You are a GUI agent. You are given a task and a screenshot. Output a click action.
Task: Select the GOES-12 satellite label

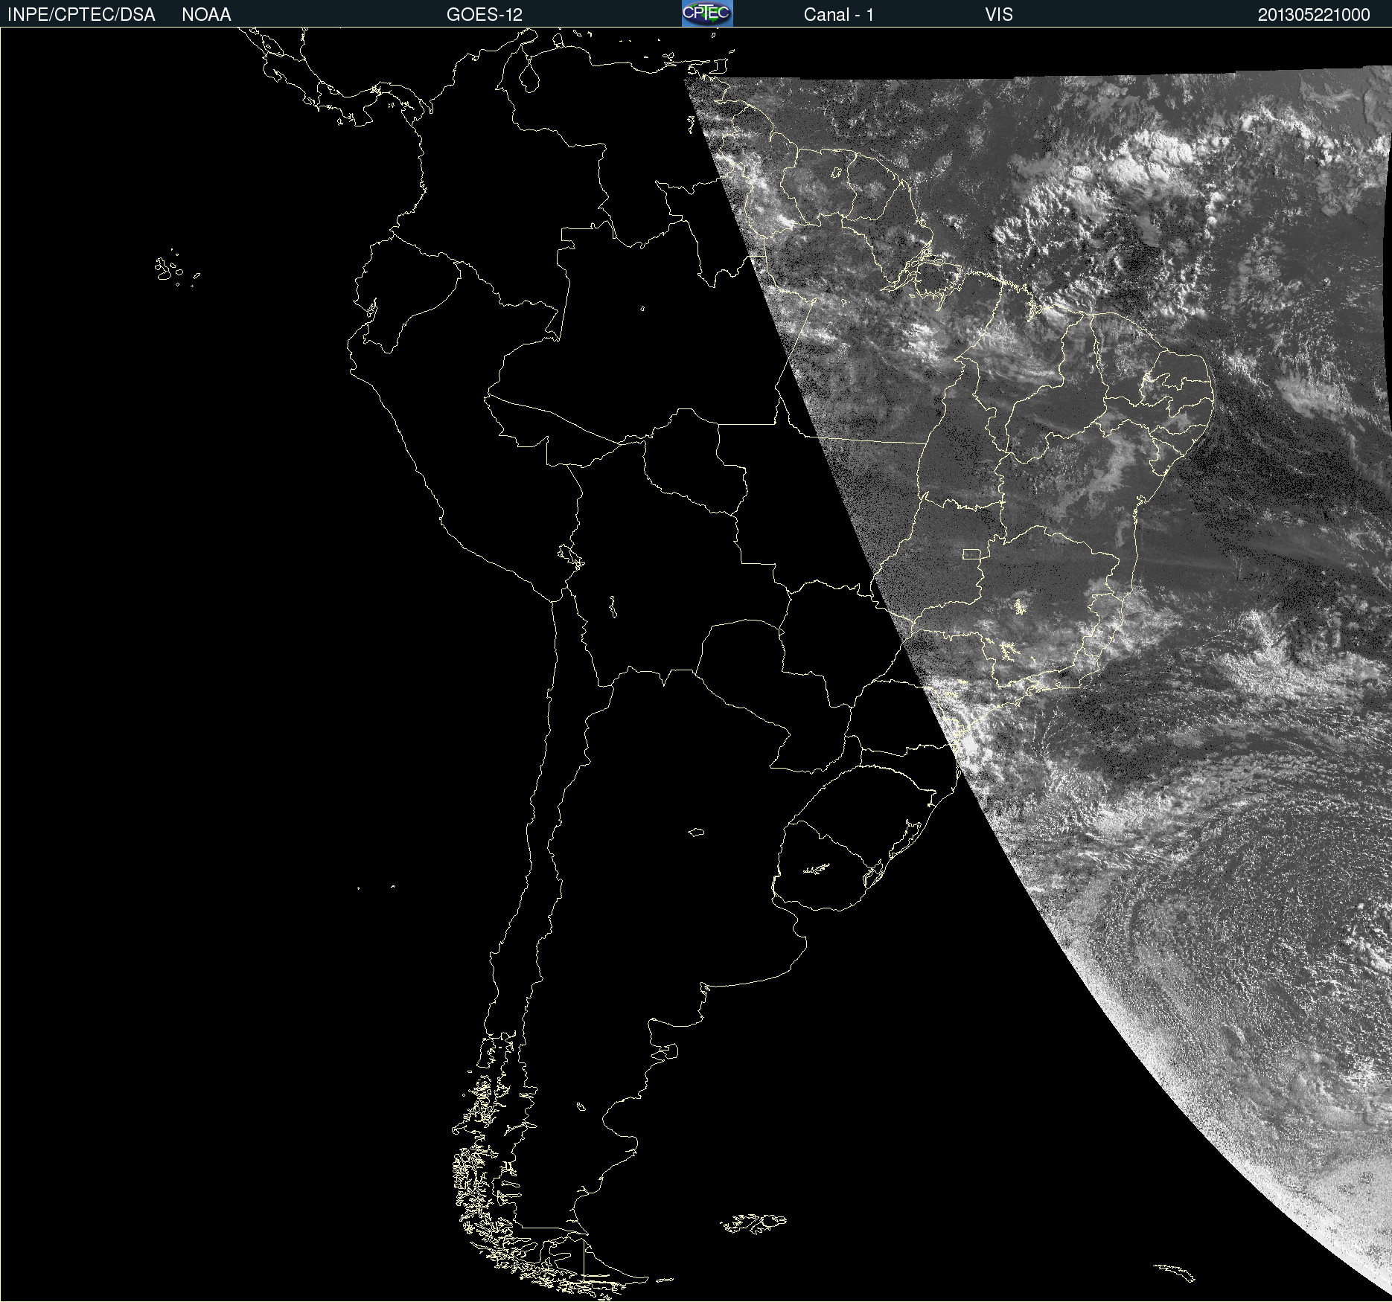coord(485,15)
